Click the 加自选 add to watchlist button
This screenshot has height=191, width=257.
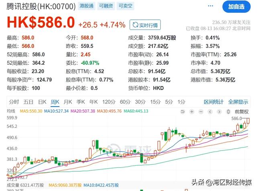[237, 7]
